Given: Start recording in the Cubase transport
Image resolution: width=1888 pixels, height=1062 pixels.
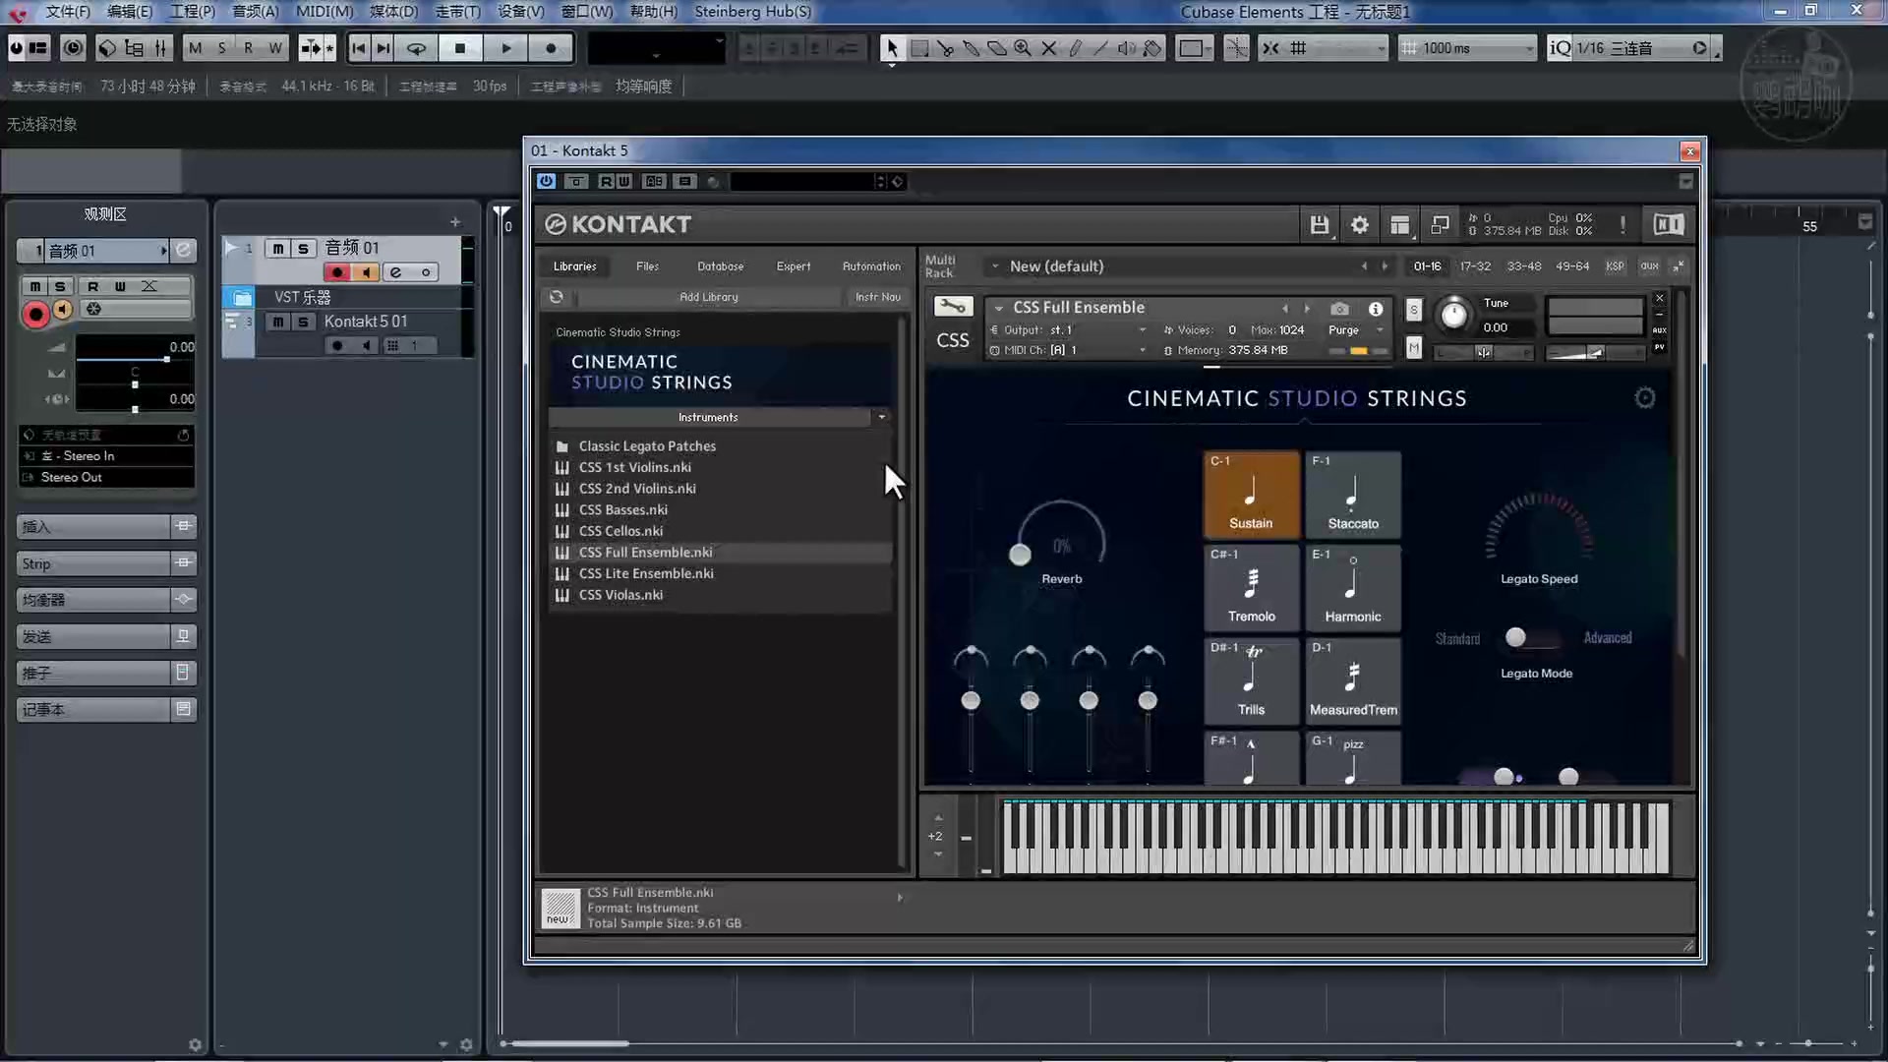Looking at the screenshot, I should click(x=551, y=47).
